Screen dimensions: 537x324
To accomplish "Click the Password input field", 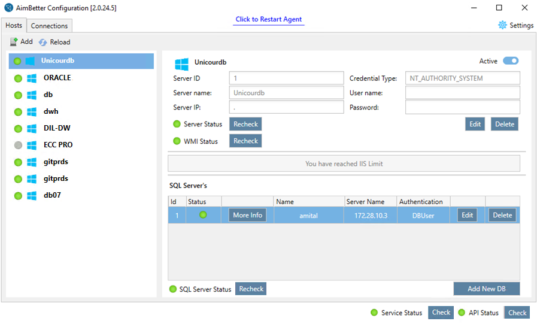I will [x=463, y=107].
